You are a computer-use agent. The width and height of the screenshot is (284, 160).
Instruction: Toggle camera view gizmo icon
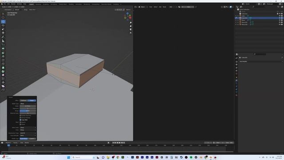[130, 29]
